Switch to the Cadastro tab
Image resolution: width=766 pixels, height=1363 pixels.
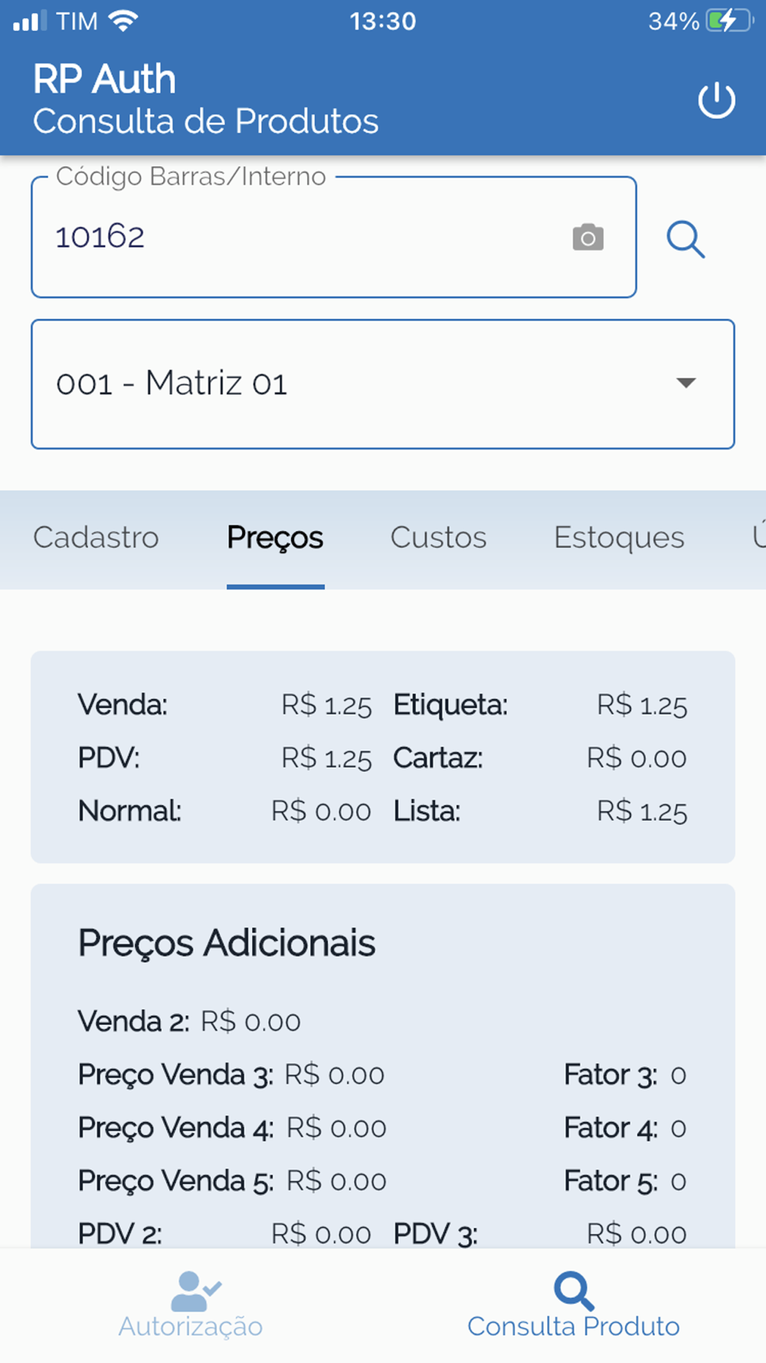(x=96, y=537)
